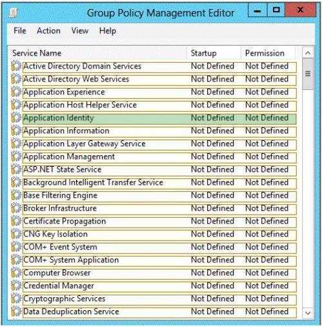Select the gear icon for Computer Browser
322x327 pixels.
(x=16, y=273)
